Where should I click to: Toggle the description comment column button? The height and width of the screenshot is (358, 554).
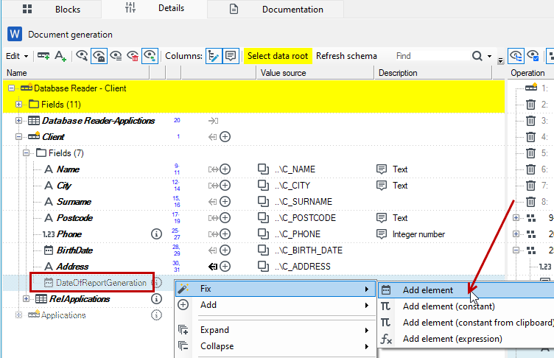231,56
